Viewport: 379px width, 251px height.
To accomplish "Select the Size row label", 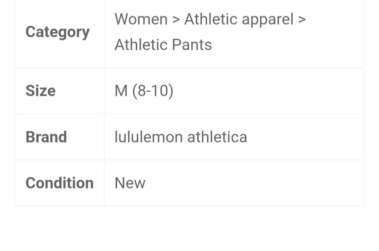I will pyautogui.click(x=40, y=91).
